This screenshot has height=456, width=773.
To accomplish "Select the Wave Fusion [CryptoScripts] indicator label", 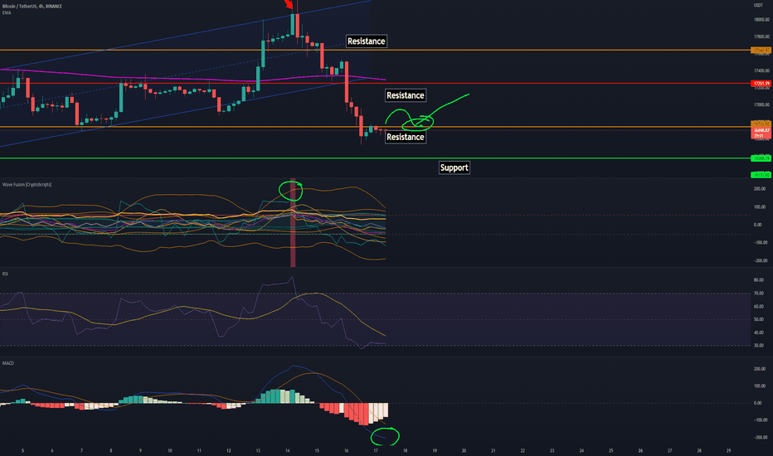I will point(27,184).
